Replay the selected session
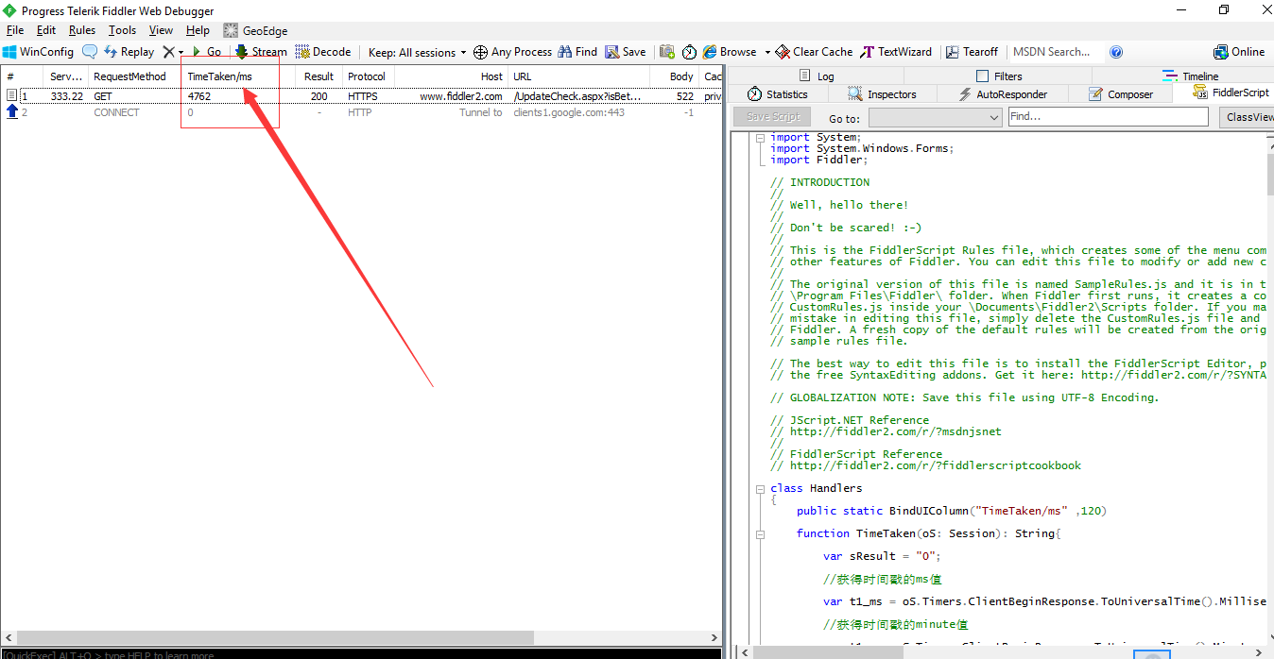The height and width of the screenshot is (659, 1274). [x=129, y=52]
